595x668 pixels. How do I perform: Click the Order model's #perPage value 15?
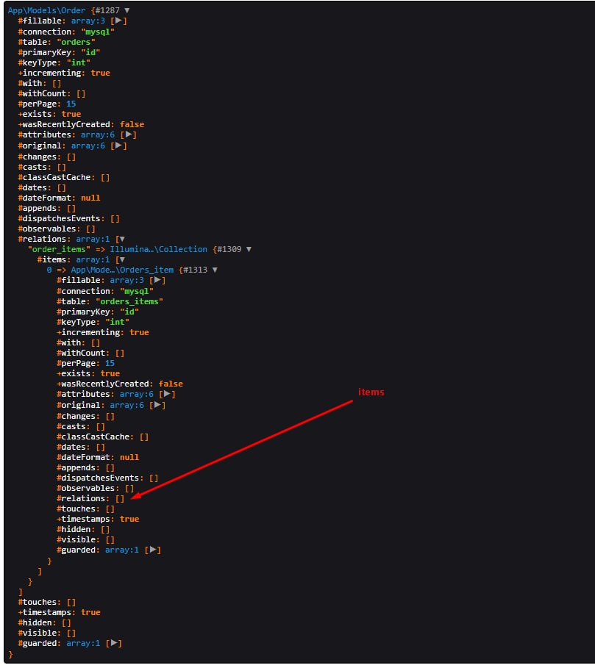pos(71,104)
